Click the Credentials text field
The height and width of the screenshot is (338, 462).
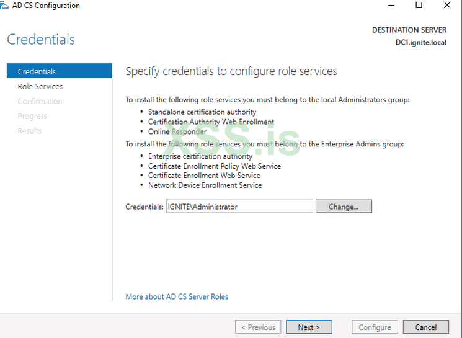(239, 207)
